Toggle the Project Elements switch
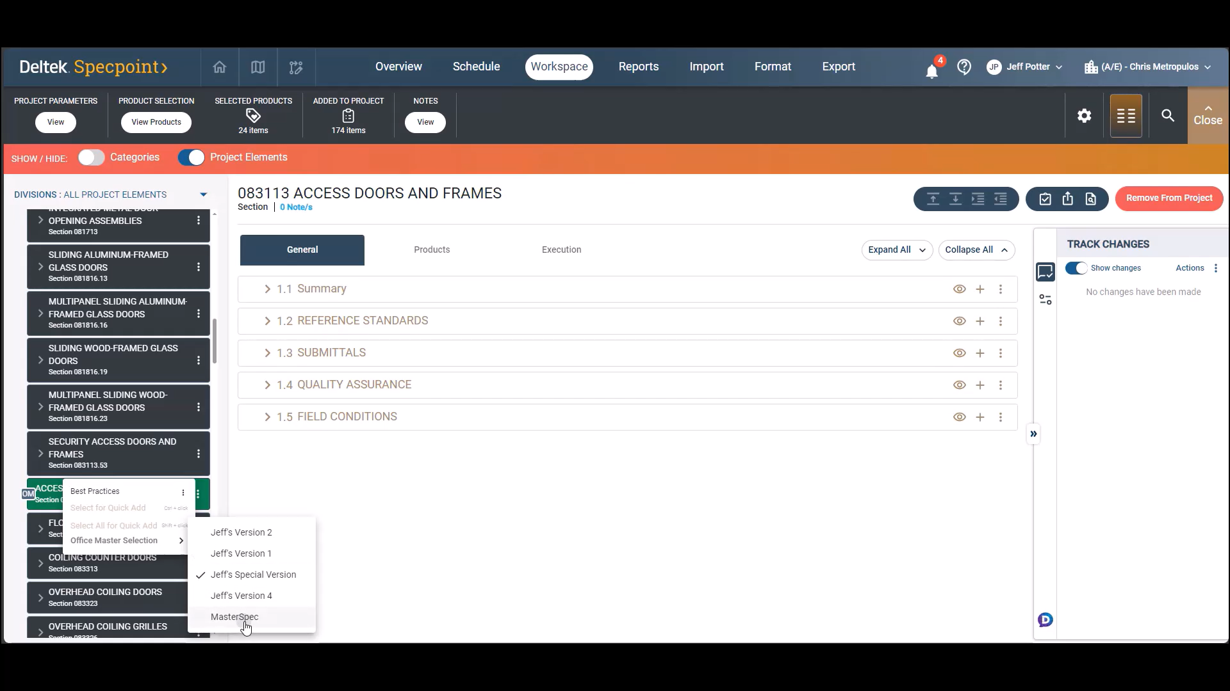Viewport: 1230px width, 691px height. pyautogui.click(x=191, y=157)
